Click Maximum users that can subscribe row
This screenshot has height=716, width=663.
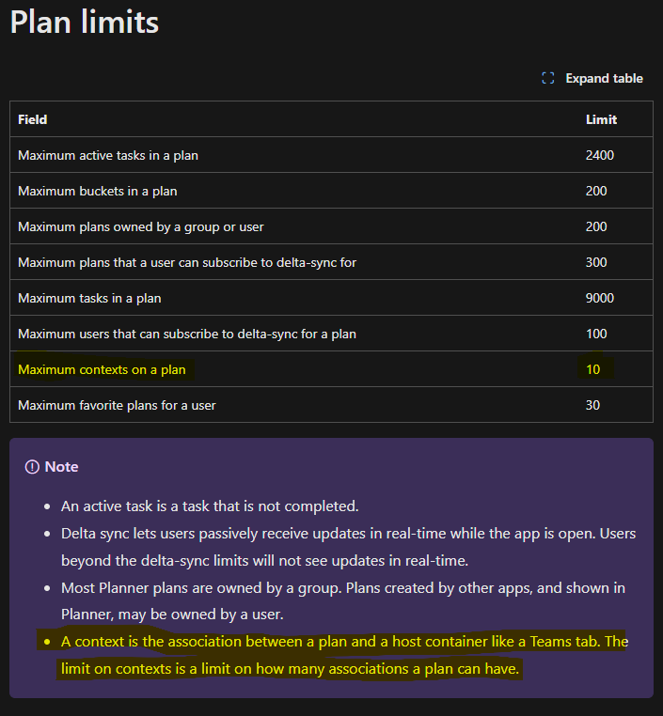point(331,334)
